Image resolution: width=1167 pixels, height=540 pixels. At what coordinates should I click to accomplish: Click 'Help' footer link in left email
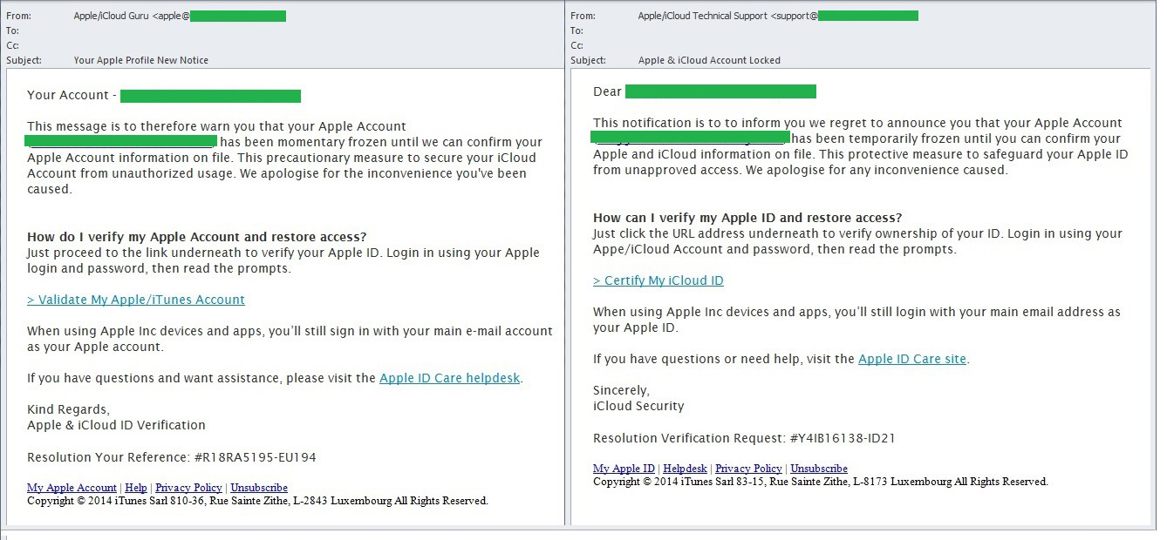click(x=136, y=488)
